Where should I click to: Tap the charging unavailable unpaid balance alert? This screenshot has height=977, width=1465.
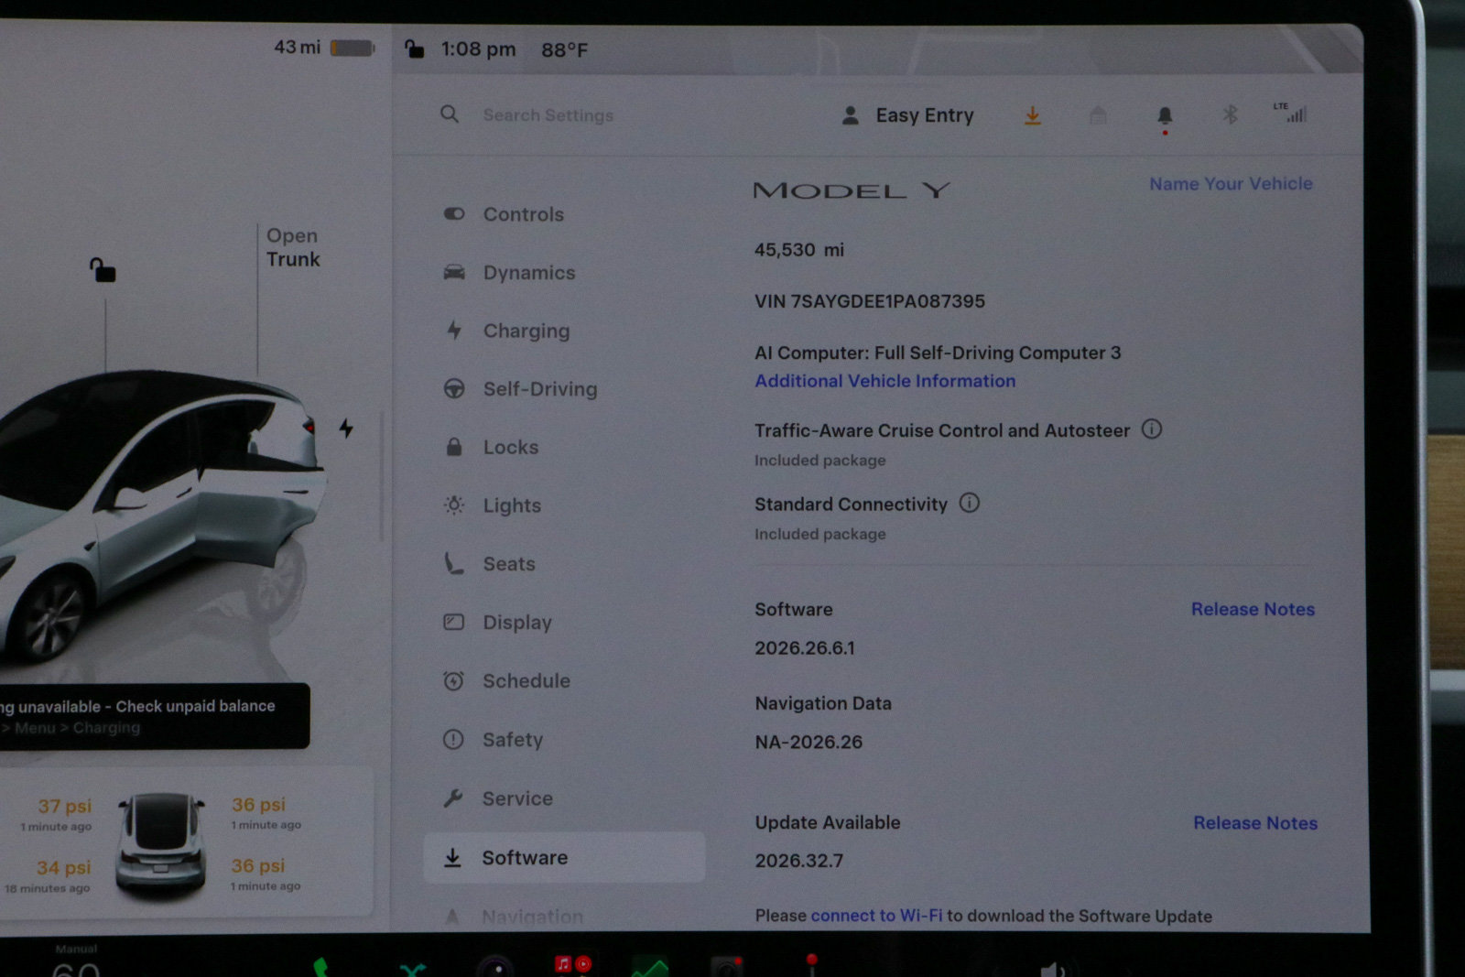(x=154, y=716)
